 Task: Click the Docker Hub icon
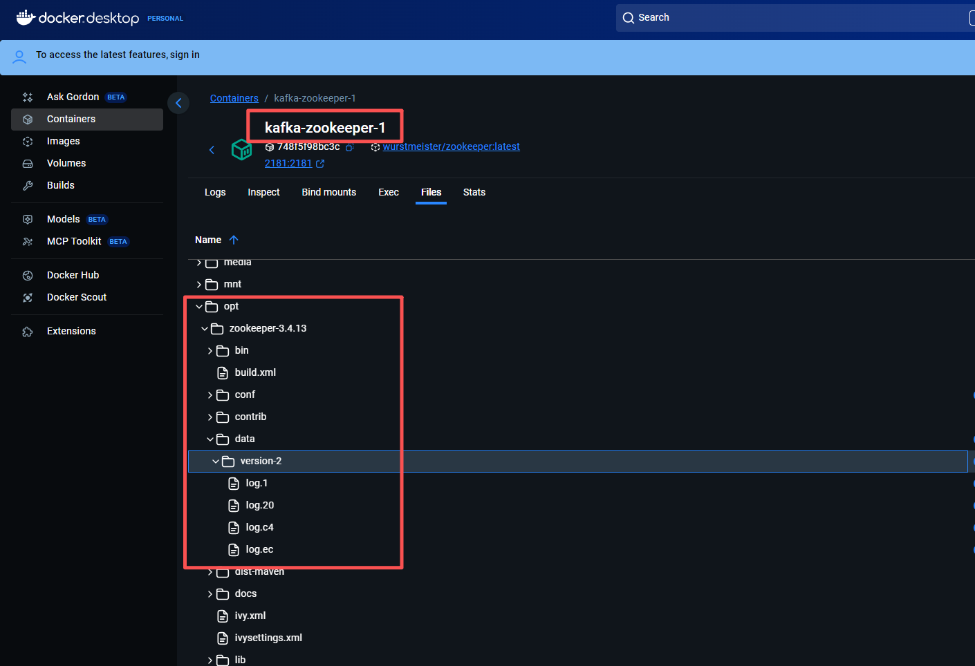(28, 276)
